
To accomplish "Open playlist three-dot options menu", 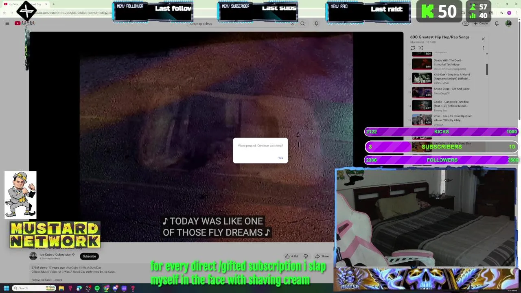I will [483, 48].
